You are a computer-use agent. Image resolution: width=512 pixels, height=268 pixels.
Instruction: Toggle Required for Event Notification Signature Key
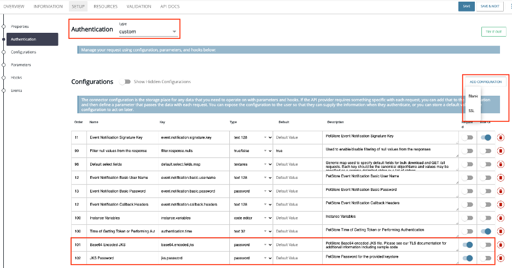[x=468, y=137]
